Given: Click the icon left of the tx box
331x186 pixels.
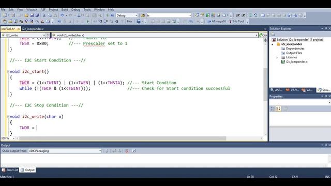Looking at the screenshot, I should tap(143, 16).
